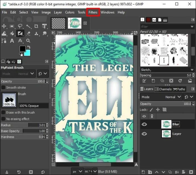This screenshot has width=196, height=175.
Task: Delete the selected layer
Action: [x=191, y=172]
